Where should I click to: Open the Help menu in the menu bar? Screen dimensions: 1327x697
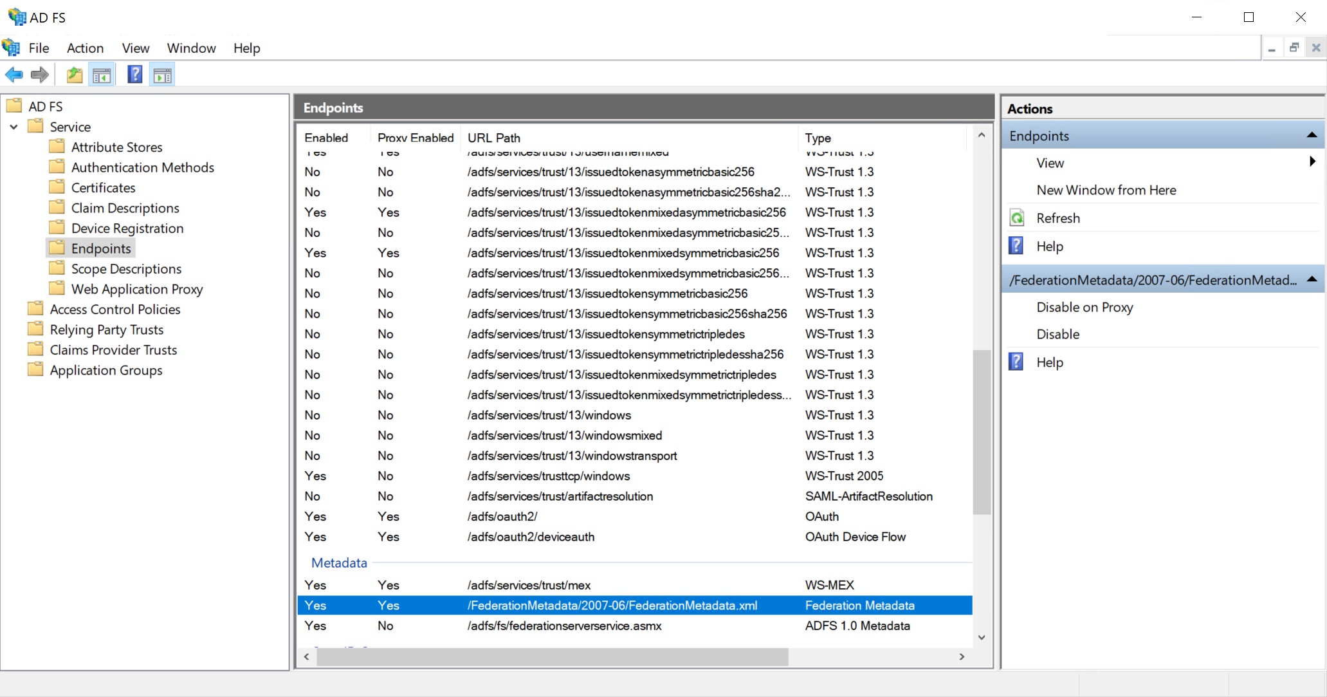(x=246, y=48)
